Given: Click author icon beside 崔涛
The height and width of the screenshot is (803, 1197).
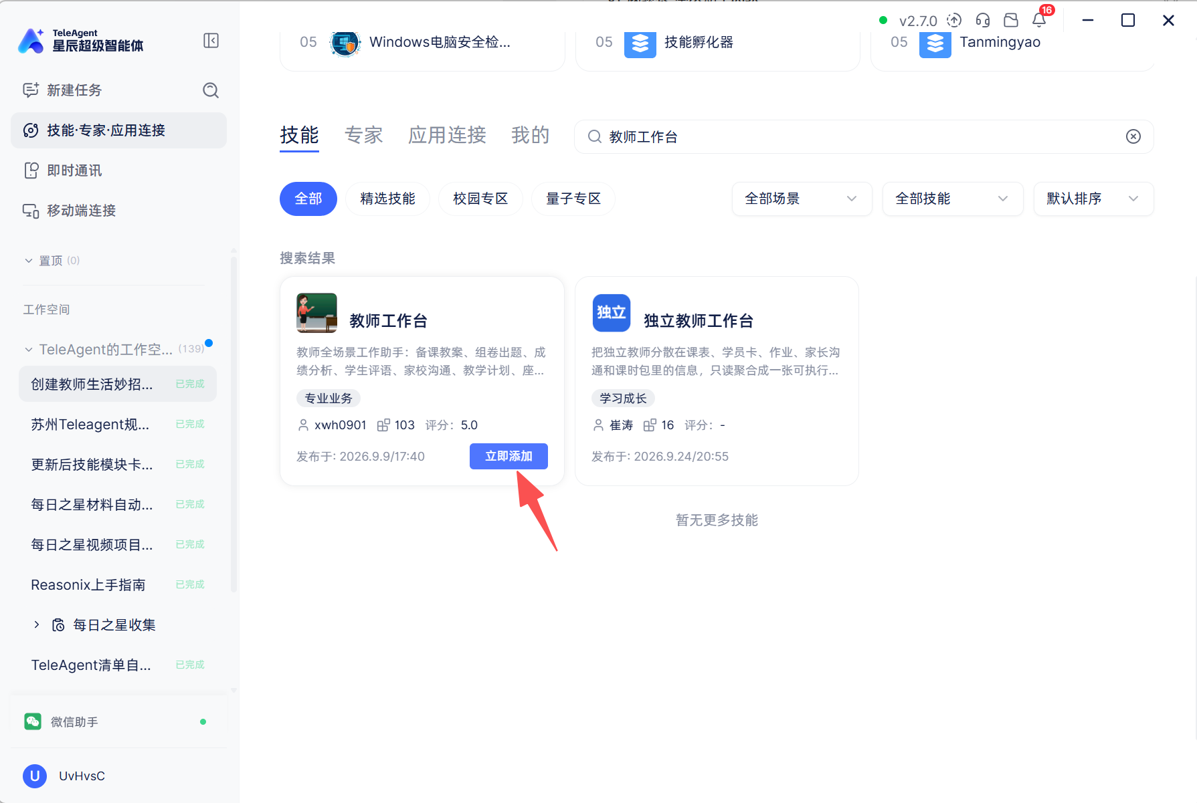Looking at the screenshot, I should click(x=598, y=425).
